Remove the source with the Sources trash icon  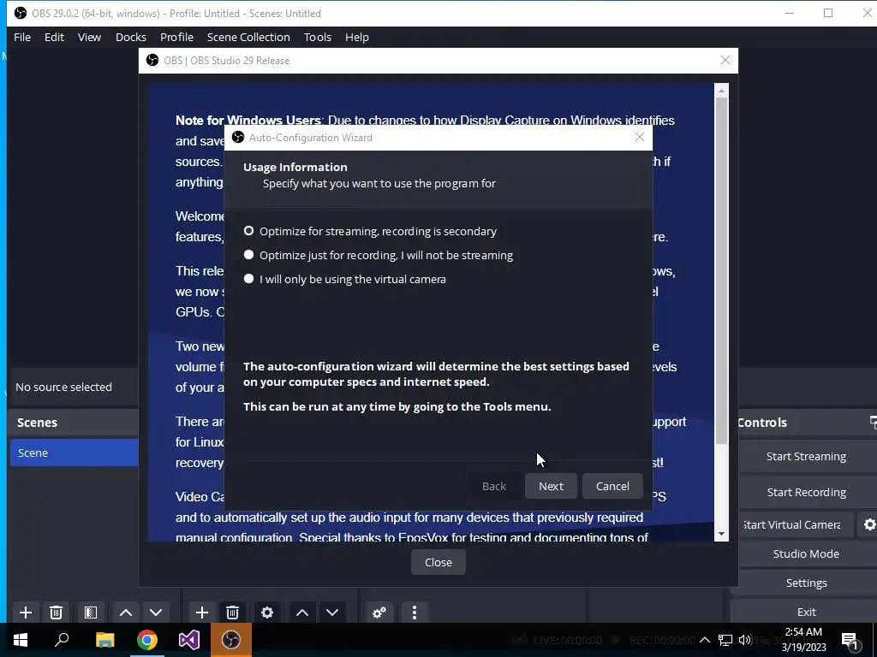[x=233, y=613]
